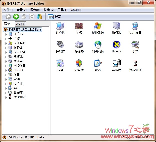Click the status bar EVEREST v5.02.1810 Beta text
The width and height of the screenshot is (156, 142).
click(26, 137)
